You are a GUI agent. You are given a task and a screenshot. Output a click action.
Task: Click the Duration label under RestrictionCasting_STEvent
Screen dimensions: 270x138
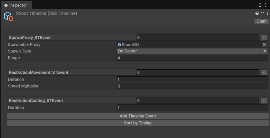(16, 107)
